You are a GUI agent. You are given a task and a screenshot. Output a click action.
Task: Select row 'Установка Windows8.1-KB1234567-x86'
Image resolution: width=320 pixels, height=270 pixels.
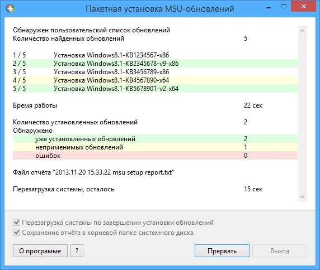(155, 55)
